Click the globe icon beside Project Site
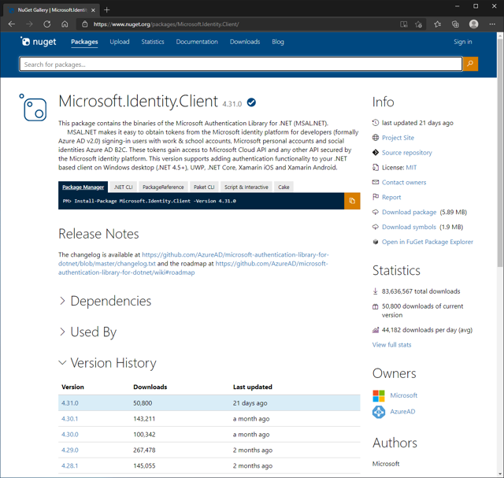This screenshot has height=478, width=504. click(376, 138)
